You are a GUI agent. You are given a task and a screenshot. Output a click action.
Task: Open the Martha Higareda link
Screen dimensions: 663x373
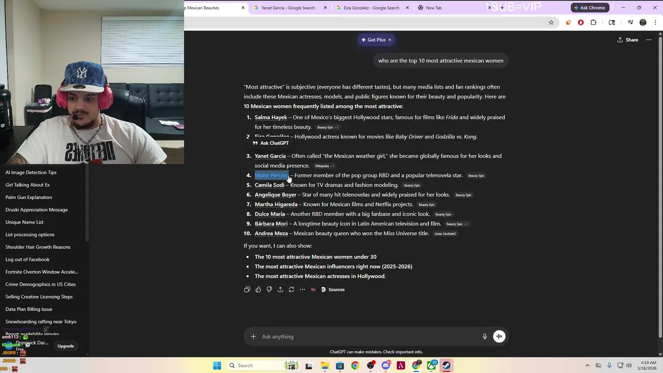[x=276, y=205]
